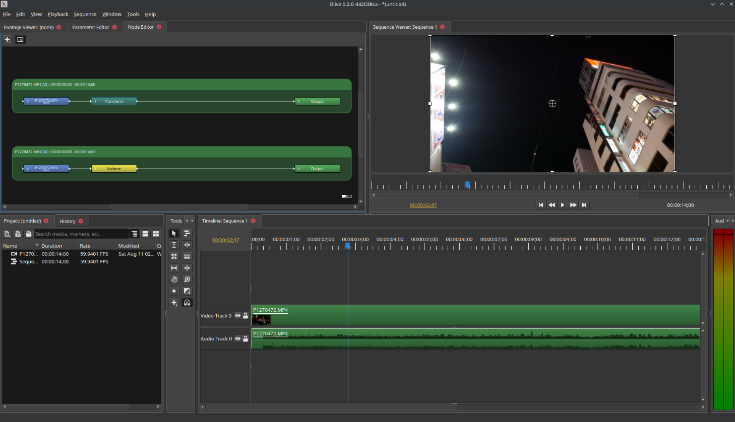The height and width of the screenshot is (422, 735).
Task: Switch project panel to icon grid view
Action: 156,234
